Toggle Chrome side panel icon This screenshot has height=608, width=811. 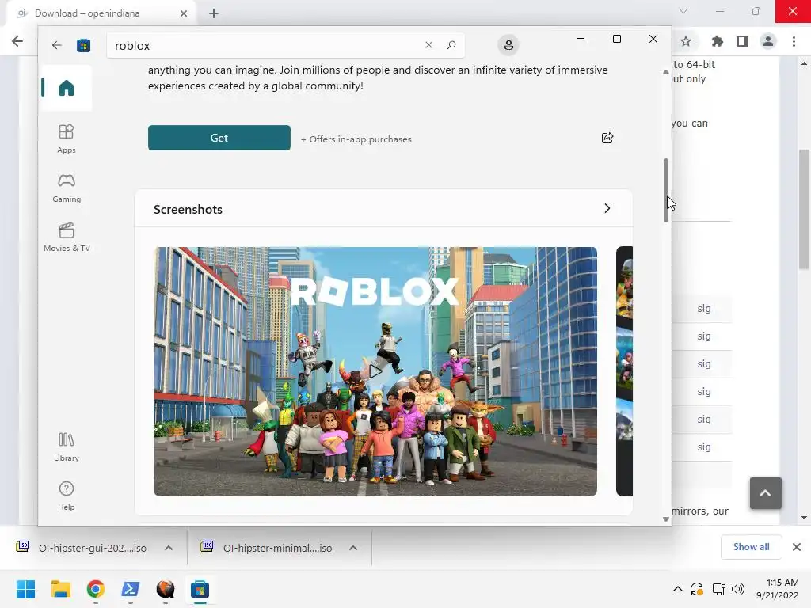coord(742,41)
